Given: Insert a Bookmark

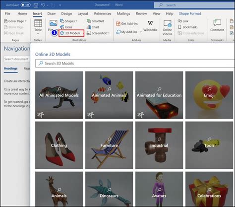Looking at the screenshot, I should (187, 27).
